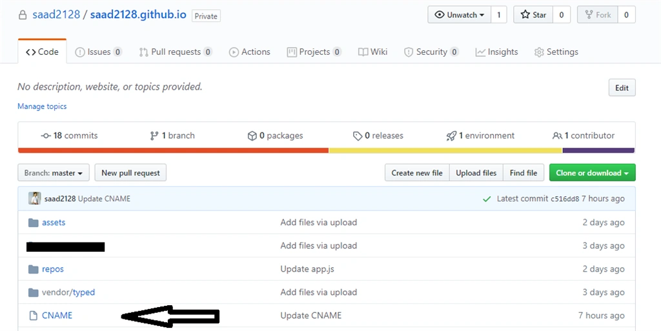Open the assets row Add files via upload commit

[319, 223]
